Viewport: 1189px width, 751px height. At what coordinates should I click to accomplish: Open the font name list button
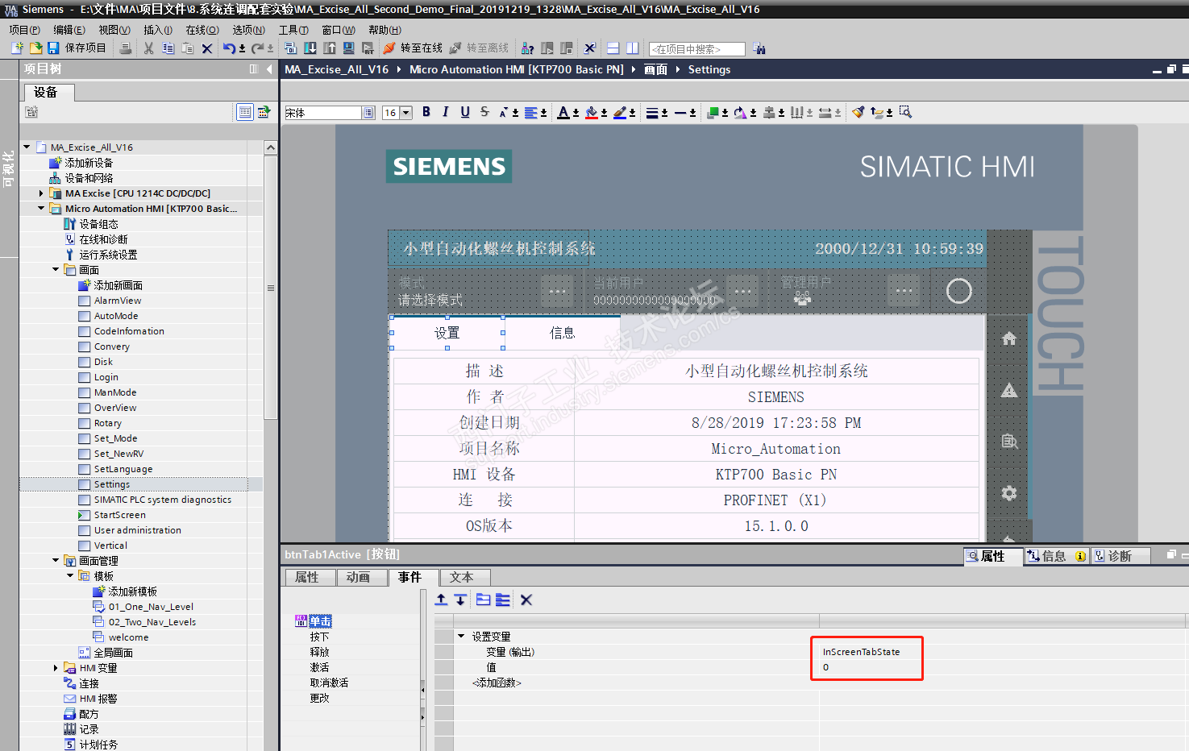coord(368,113)
